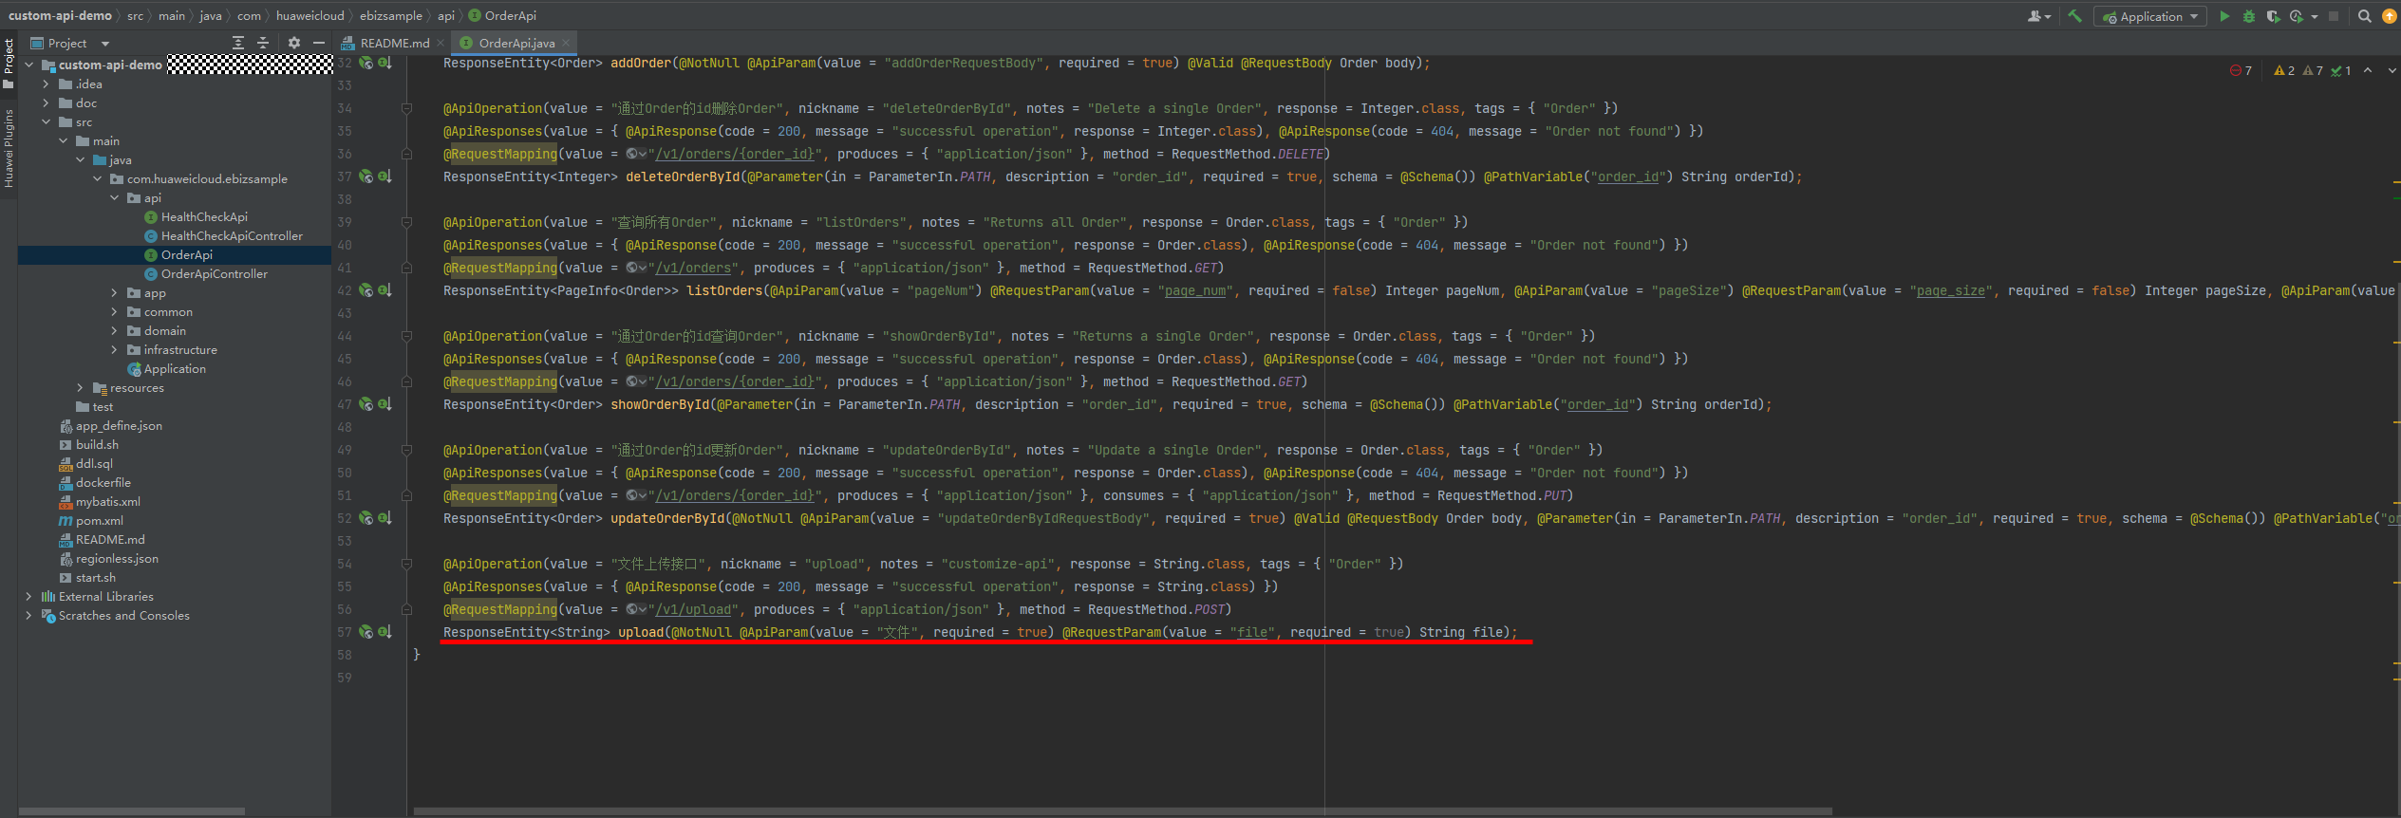Start debugging with the green bug icon
The width and height of the screenshot is (2401, 818).
point(2248,16)
